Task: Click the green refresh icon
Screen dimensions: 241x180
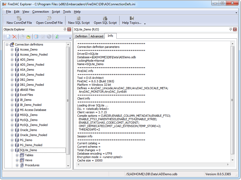Action: tap(57, 37)
